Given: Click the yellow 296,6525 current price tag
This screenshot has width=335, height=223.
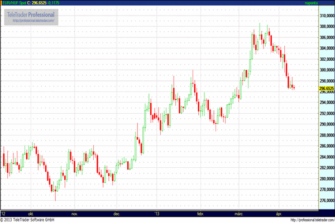Looking at the screenshot, I should point(326,88).
